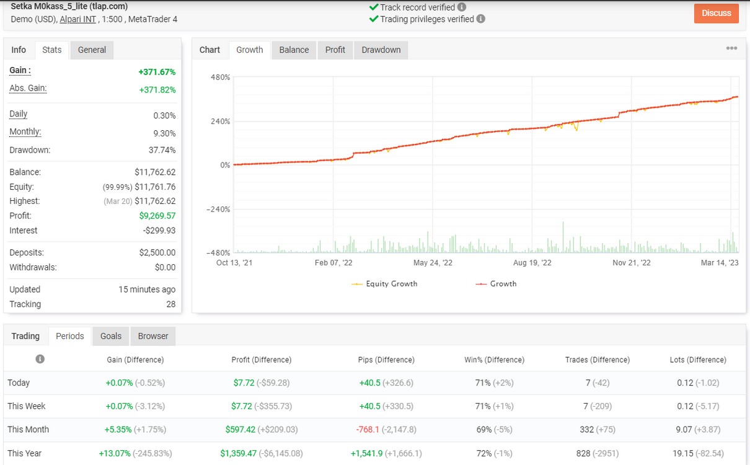Click the +371.82% absolute gain value
750x465 pixels.
point(157,90)
